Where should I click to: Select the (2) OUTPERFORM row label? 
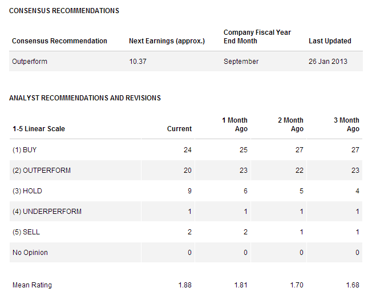click(x=42, y=171)
